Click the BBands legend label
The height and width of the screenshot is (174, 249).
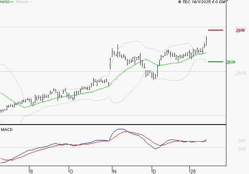pos(22,2)
